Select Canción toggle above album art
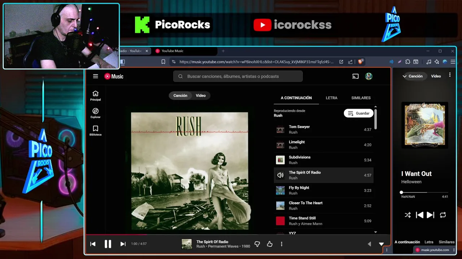Screen dimensions: 462x259 [180, 96]
